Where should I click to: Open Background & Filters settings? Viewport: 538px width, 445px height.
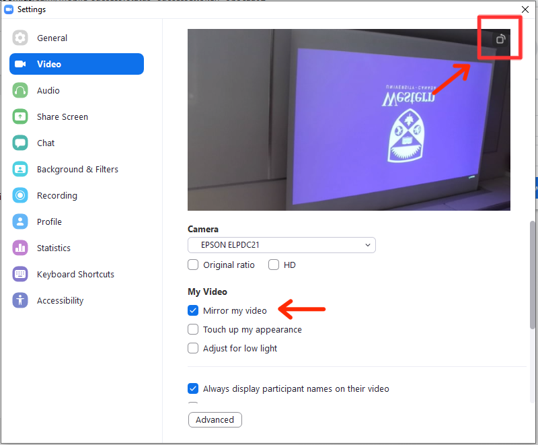coord(77,169)
